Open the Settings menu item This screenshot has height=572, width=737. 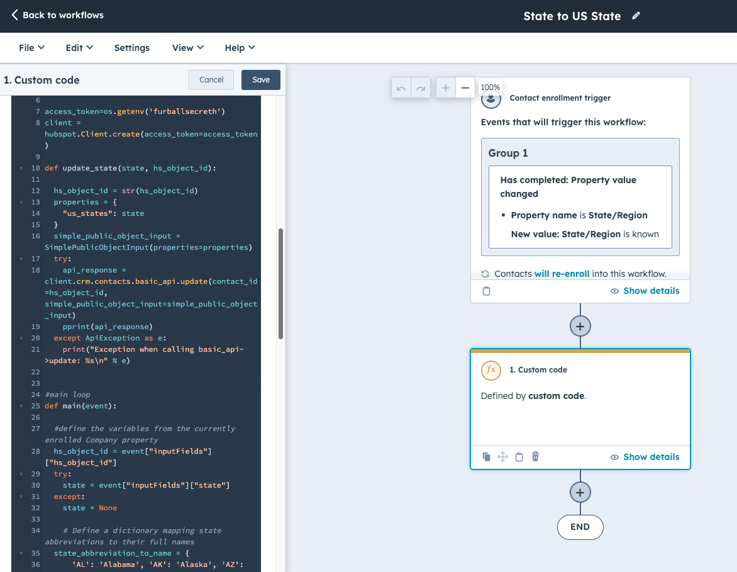(132, 48)
